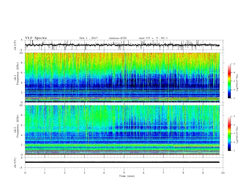
Task: Click the ch.2 spectrogram color bar
Action: tap(229, 133)
